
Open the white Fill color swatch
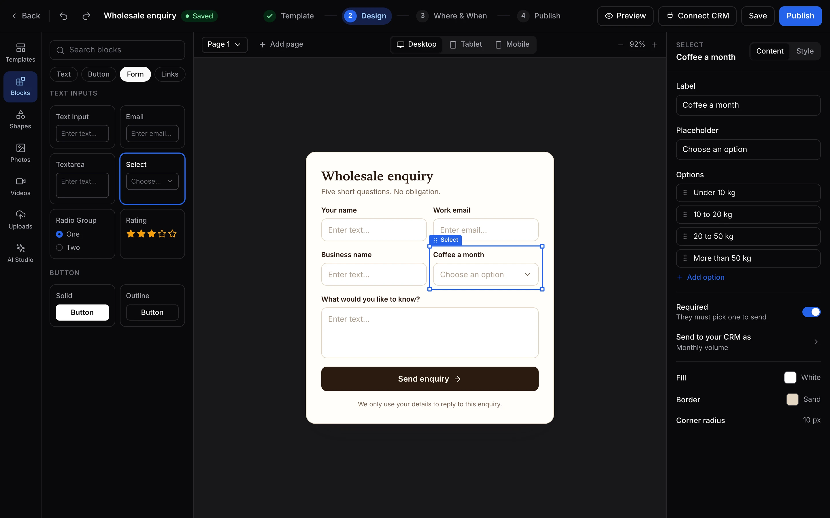[790, 378]
